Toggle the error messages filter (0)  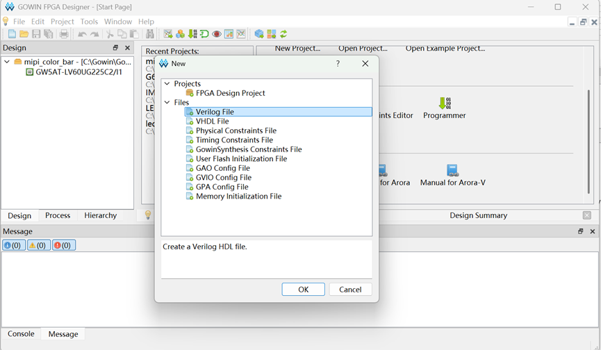tap(64, 245)
